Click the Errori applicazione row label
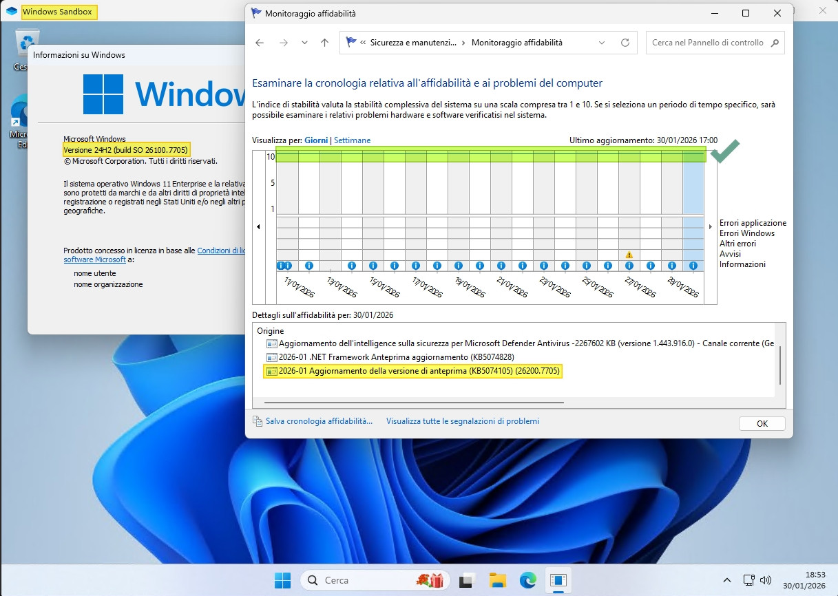 tap(753, 223)
